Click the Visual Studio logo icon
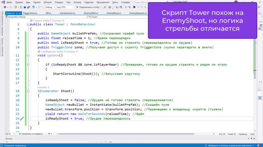 3,2
